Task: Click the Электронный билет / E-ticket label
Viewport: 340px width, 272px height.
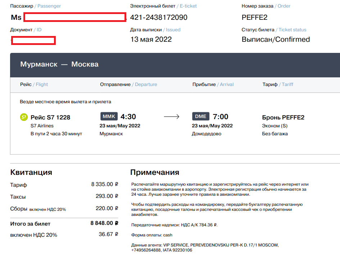Action: [163, 6]
